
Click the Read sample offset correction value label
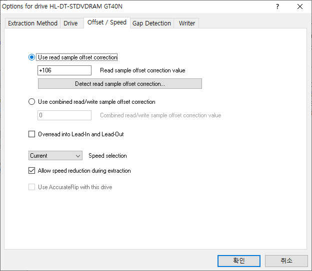[x=142, y=70]
